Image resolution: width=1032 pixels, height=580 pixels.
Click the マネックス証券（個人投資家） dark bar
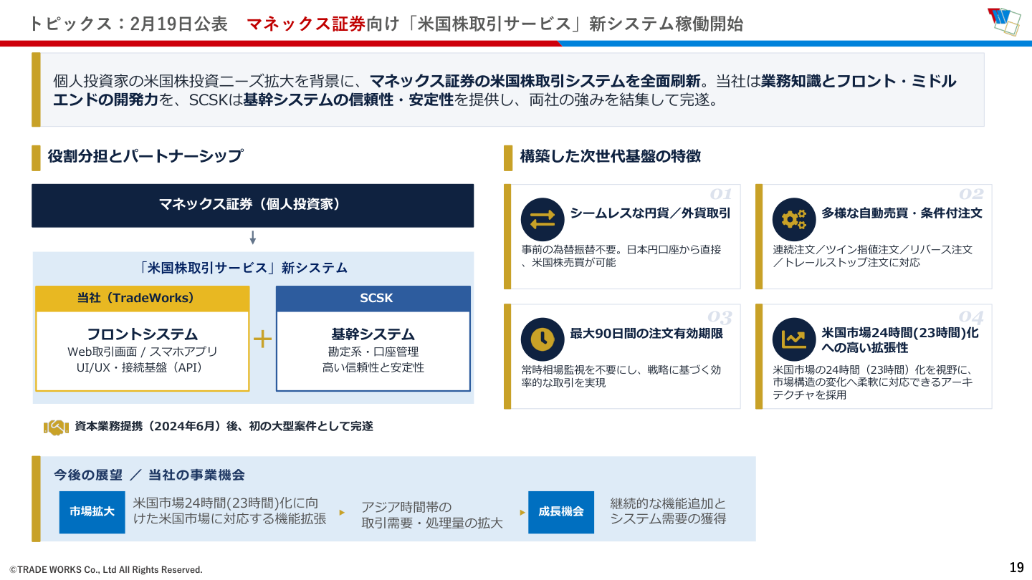tap(252, 206)
